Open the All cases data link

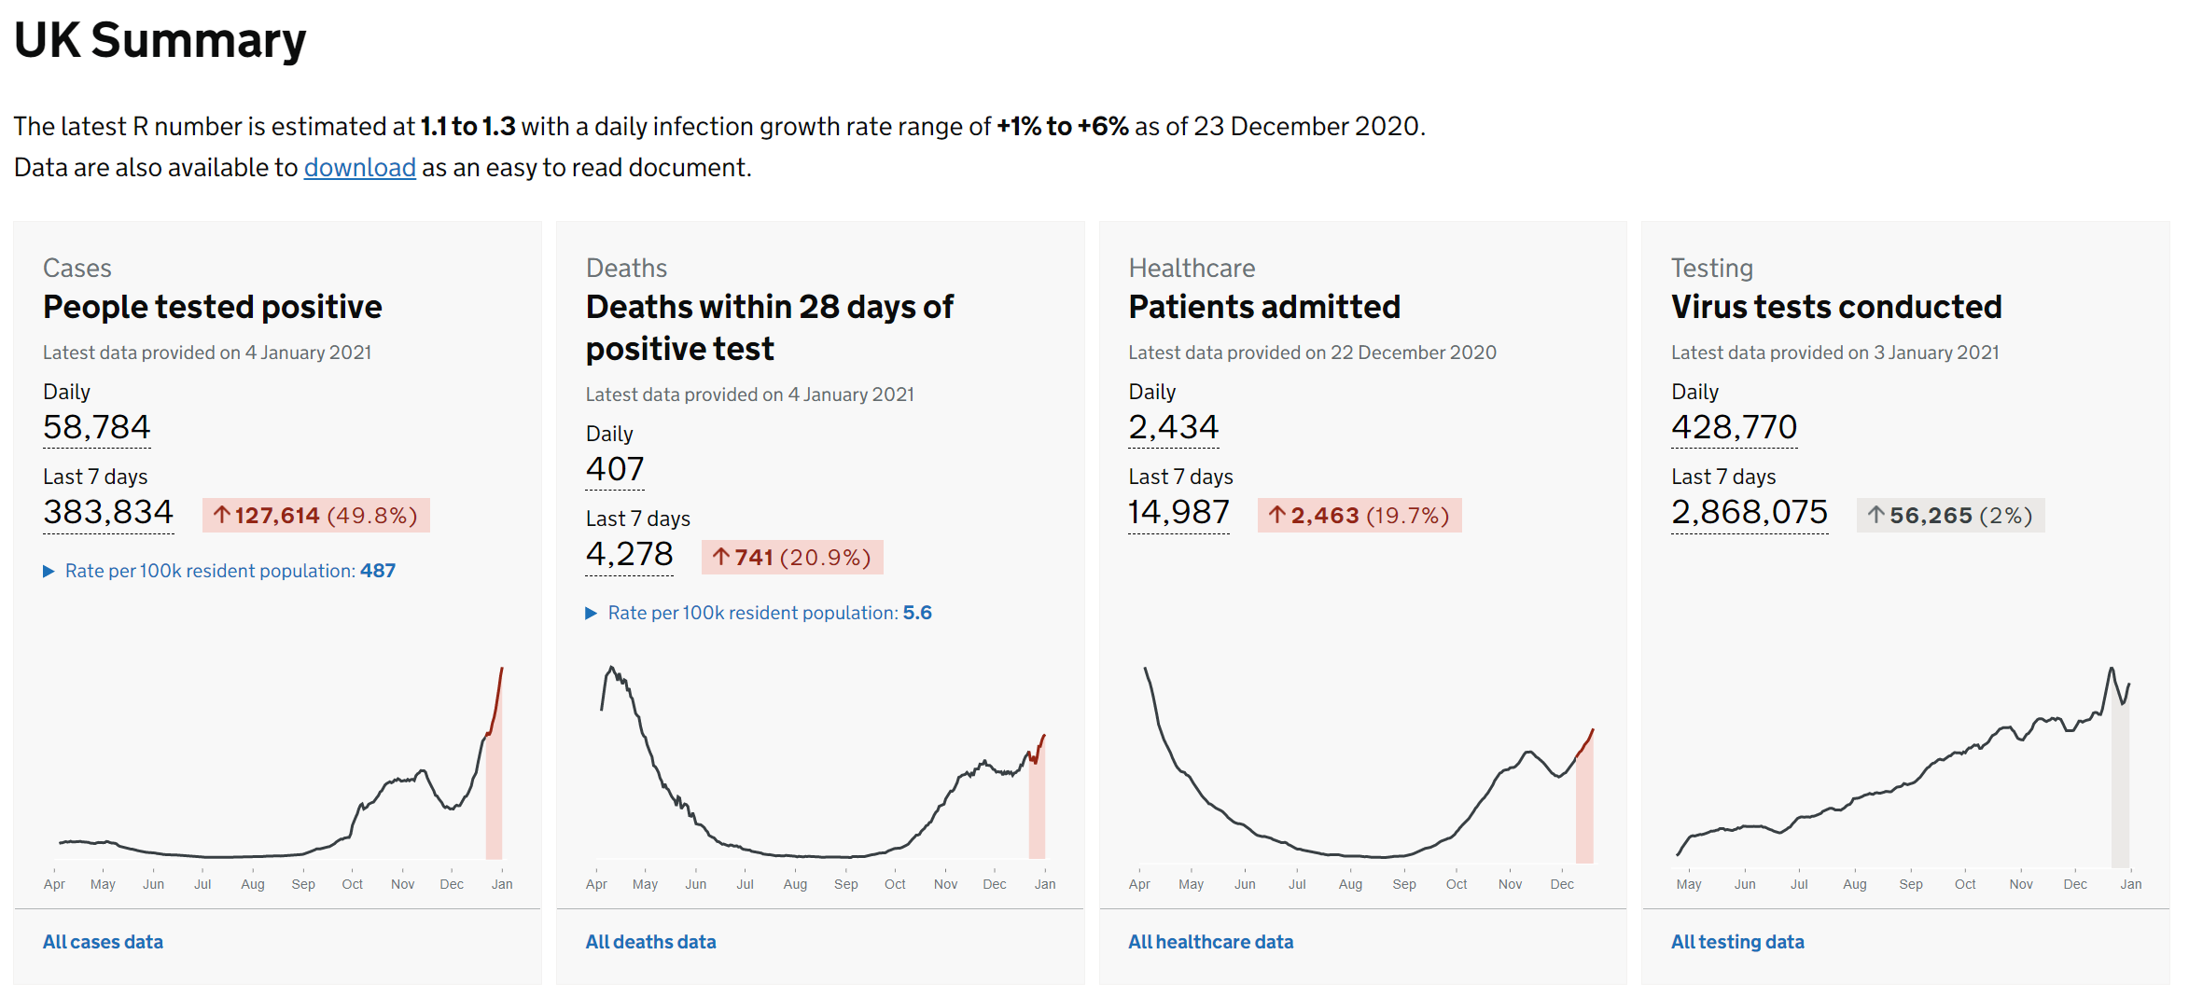[x=103, y=942]
